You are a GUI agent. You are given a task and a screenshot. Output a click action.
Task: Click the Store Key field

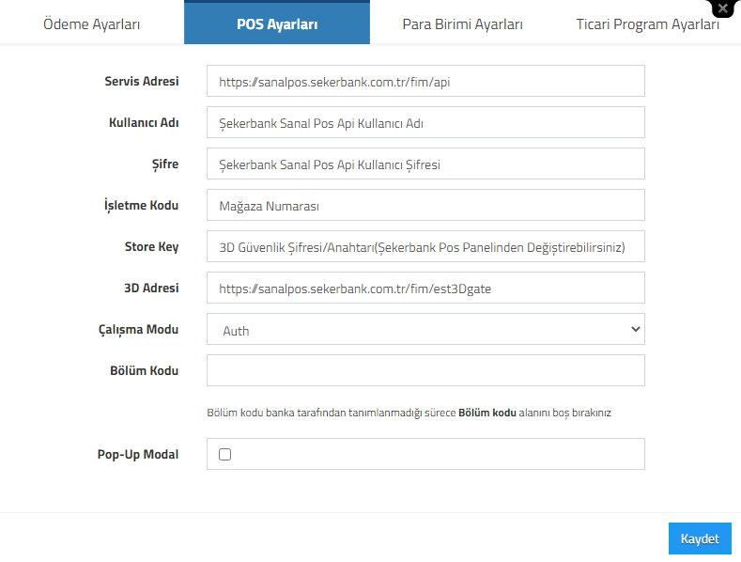point(425,246)
